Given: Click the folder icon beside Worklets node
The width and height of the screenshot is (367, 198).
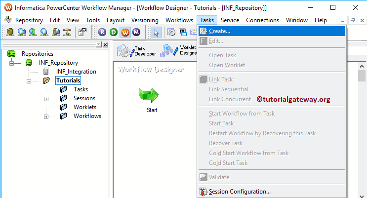Looking at the screenshot, I should (x=63, y=107).
